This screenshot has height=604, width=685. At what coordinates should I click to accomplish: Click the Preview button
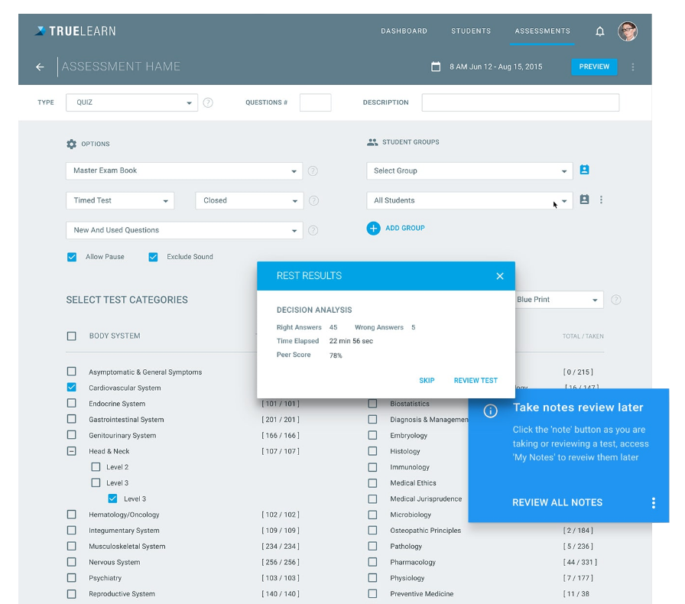point(594,67)
